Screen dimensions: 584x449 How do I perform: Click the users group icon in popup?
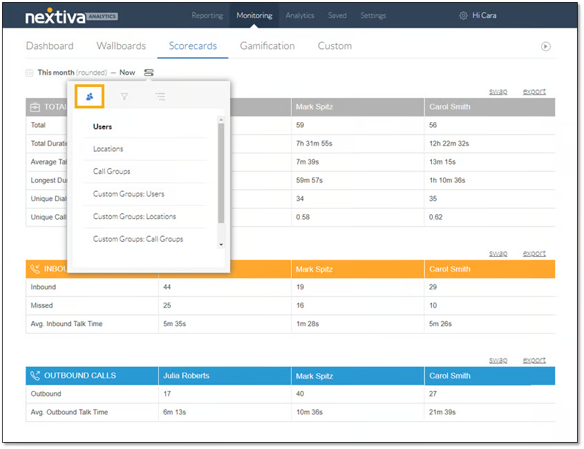[90, 97]
